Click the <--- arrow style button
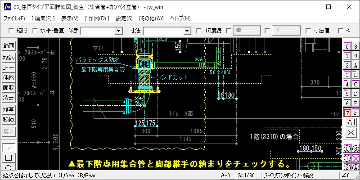The image size is (360, 180). coord(286,30)
